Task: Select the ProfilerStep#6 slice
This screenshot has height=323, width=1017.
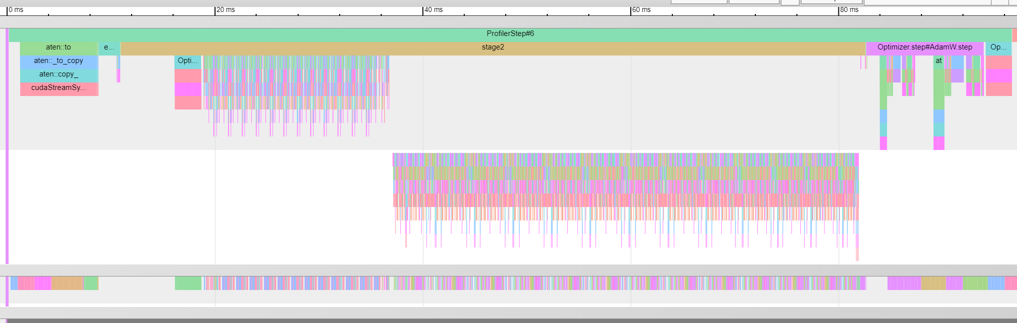Action: click(510, 34)
